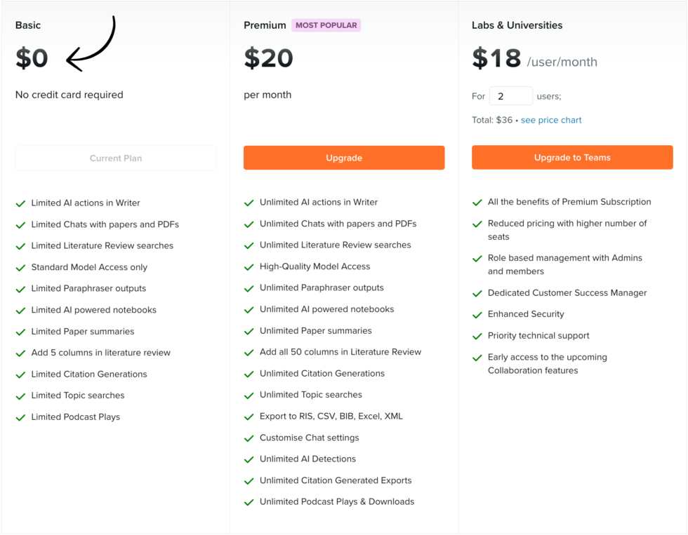Click the checkmark next to High-Quality Model Access
Image resolution: width=688 pixels, height=535 pixels.
249,266
